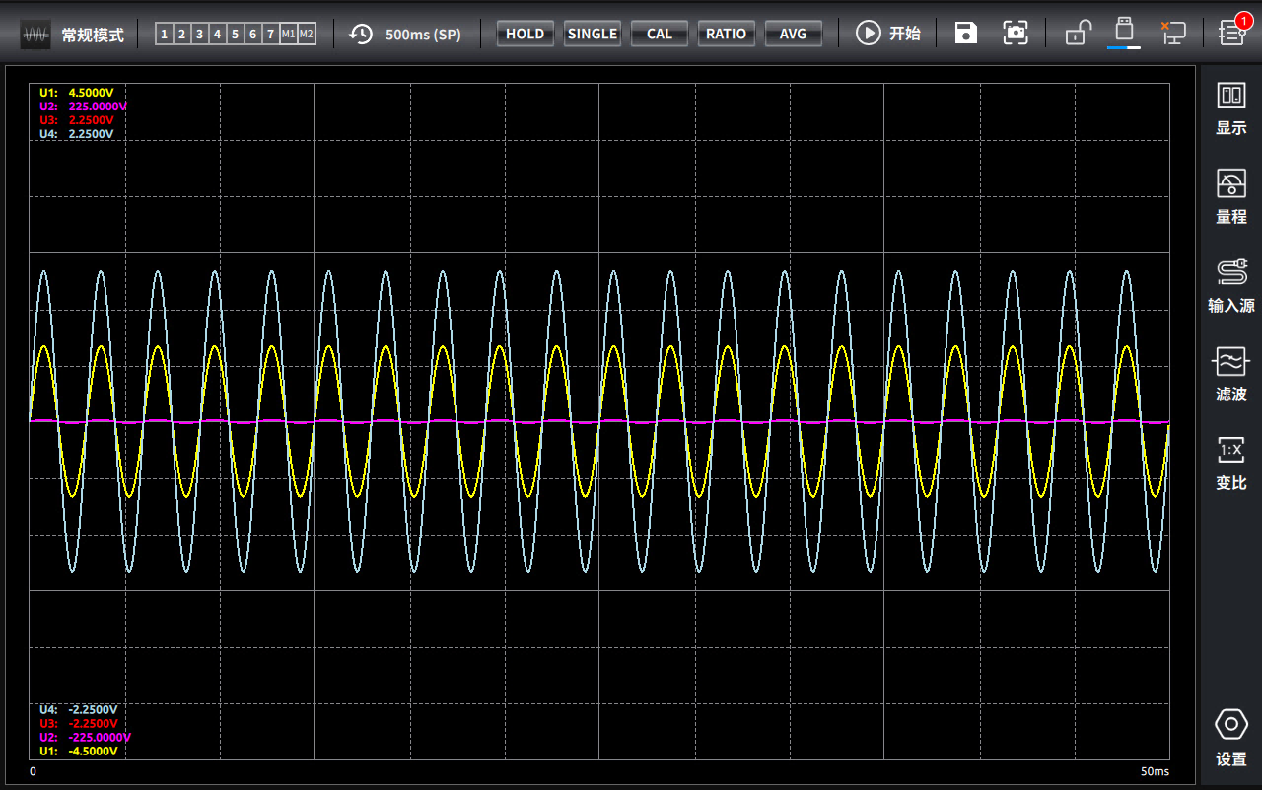This screenshot has width=1262, height=790.
Task: Open the 量程 range settings
Action: 1231,197
